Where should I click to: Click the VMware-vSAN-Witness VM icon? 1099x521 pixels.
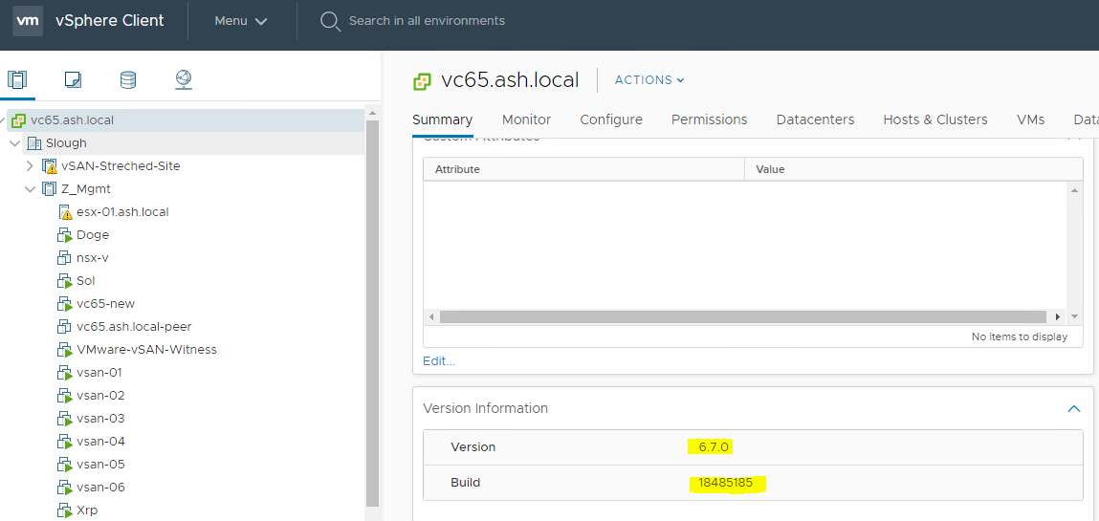tap(64, 350)
